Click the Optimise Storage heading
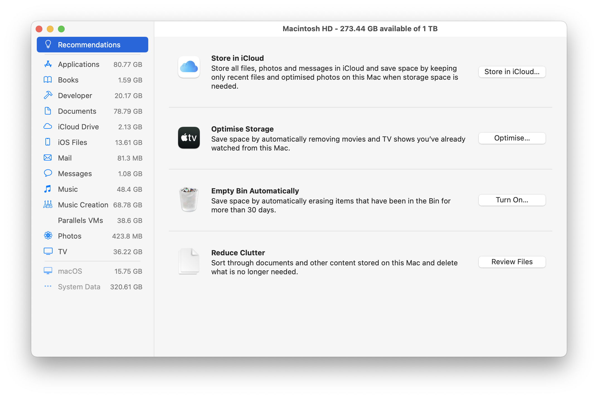The width and height of the screenshot is (598, 398). [242, 129]
